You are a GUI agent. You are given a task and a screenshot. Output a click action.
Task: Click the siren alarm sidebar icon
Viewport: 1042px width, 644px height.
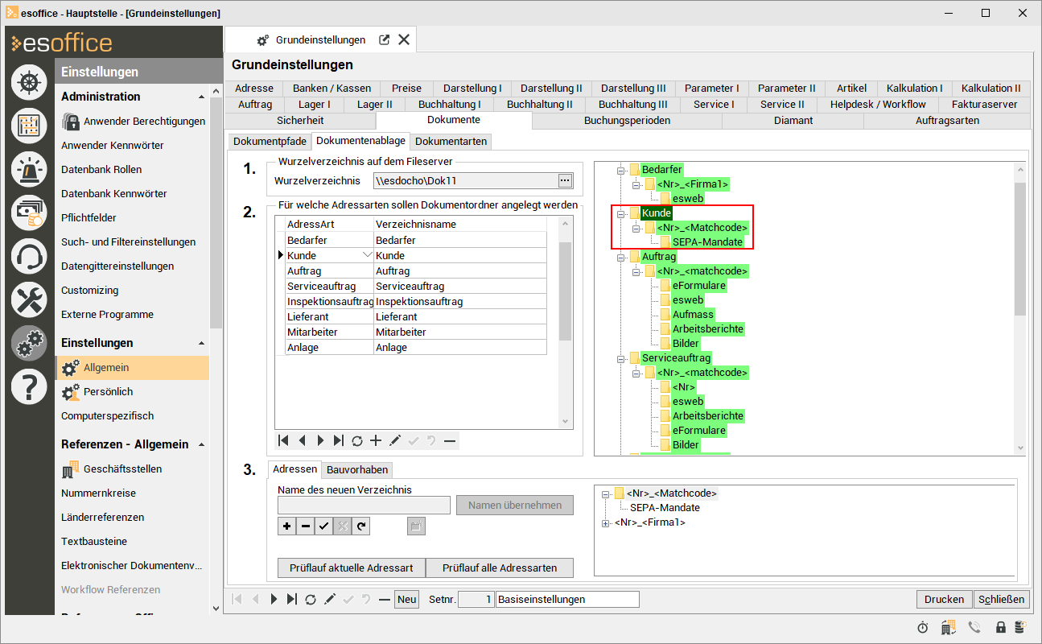[x=29, y=170]
